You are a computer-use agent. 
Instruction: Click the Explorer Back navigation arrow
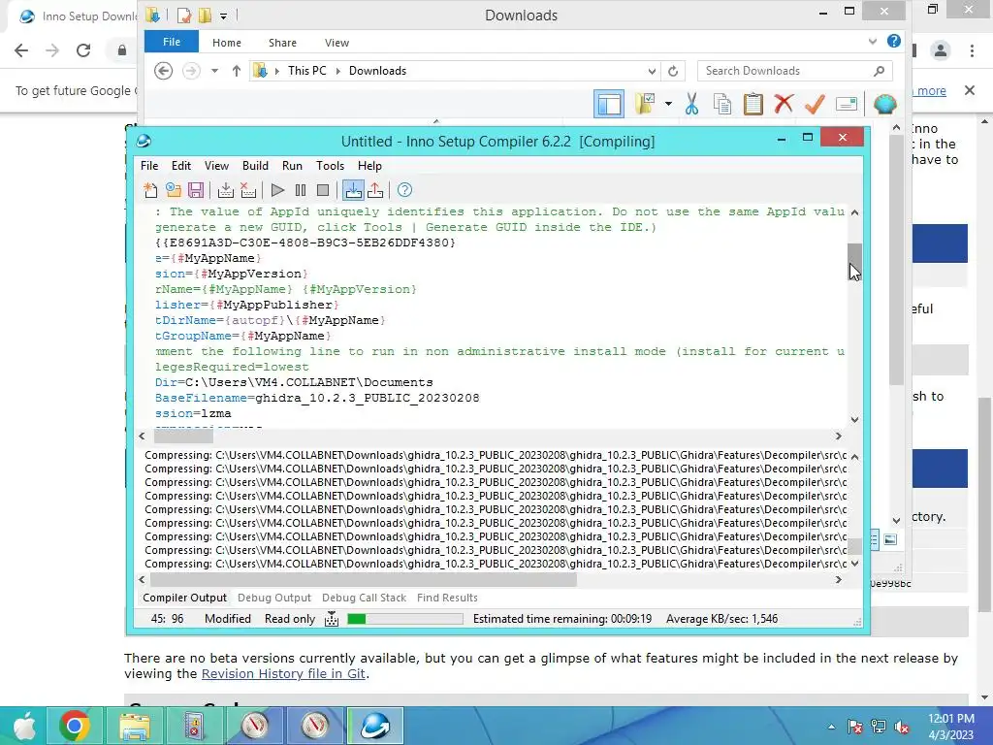[x=163, y=71]
